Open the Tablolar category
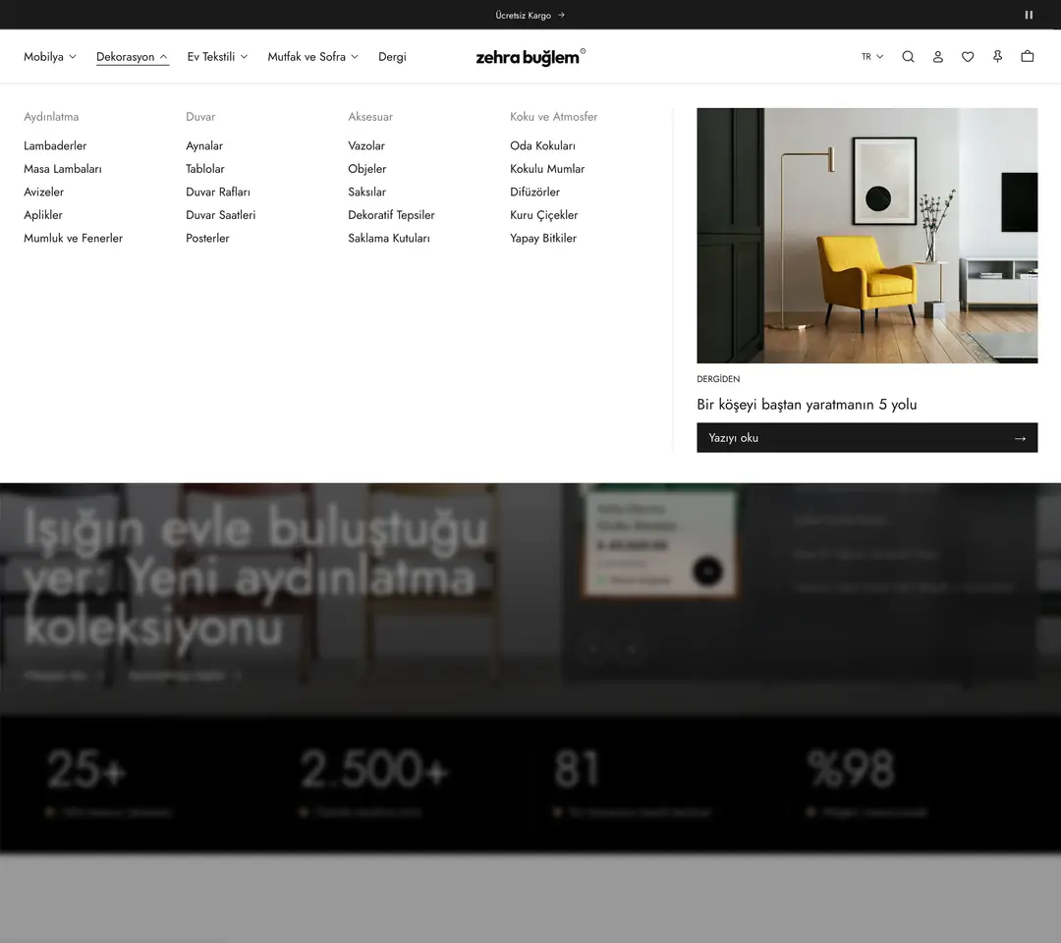1061x943 pixels. [x=205, y=169]
